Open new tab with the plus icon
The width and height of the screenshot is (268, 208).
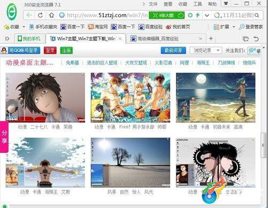click(211, 38)
